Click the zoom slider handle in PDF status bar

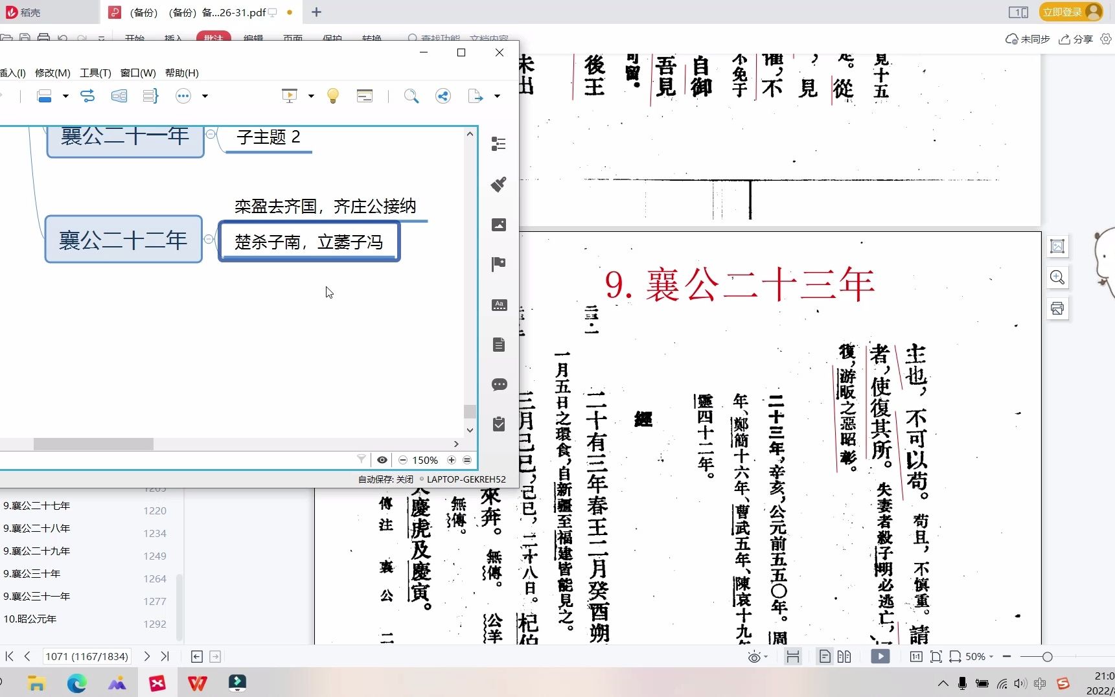click(1047, 657)
